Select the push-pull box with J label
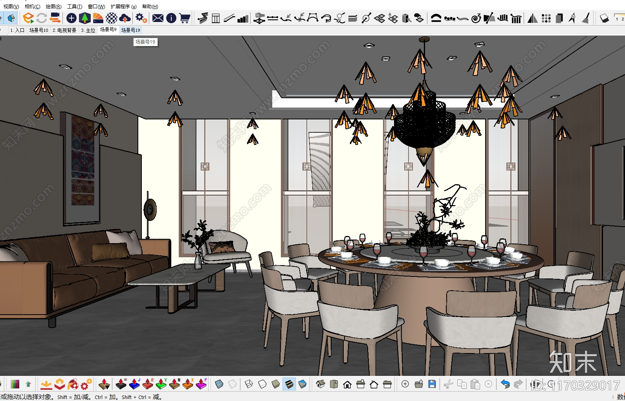Screen dimensions: 625x401 [x=134, y=384]
